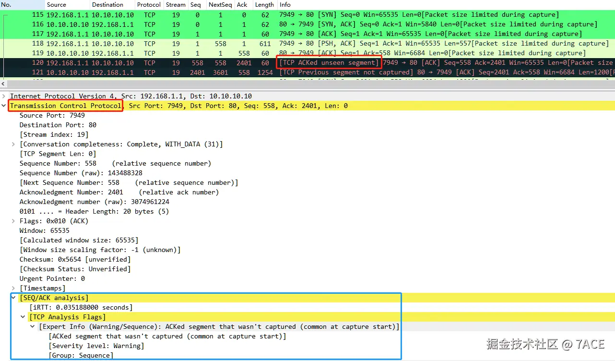Select [Severity level: Warning] row
Screen dimensions: 615x361
[96, 346]
